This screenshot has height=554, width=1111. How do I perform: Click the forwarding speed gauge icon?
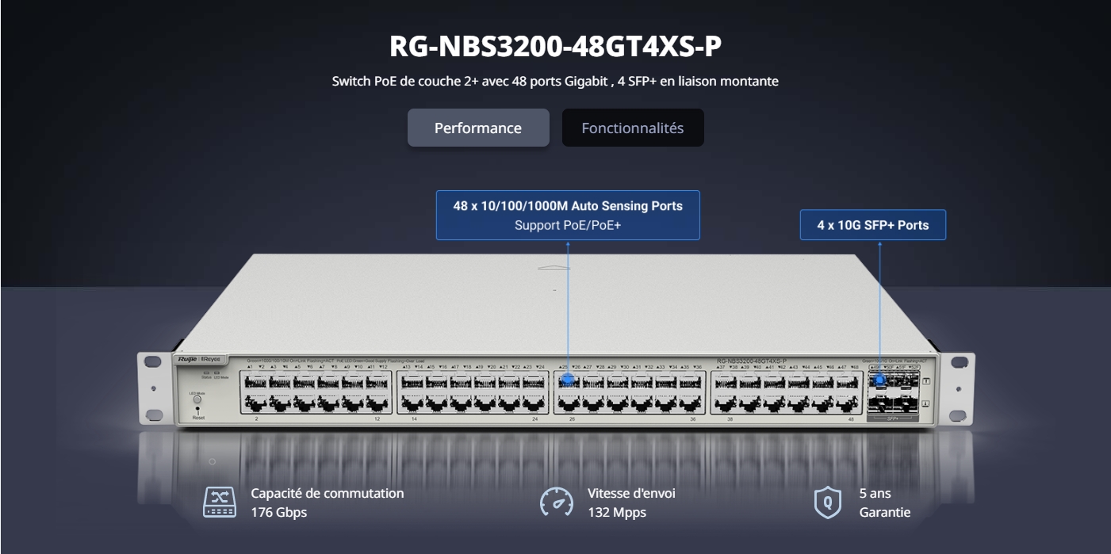(x=556, y=502)
